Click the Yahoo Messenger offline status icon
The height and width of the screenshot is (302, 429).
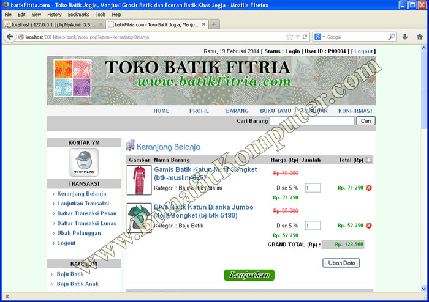pyautogui.click(x=84, y=163)
